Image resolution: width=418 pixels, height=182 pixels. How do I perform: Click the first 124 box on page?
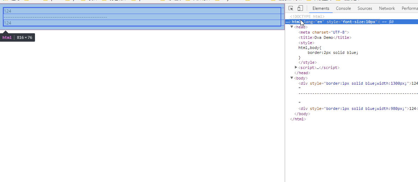[142, 11]
